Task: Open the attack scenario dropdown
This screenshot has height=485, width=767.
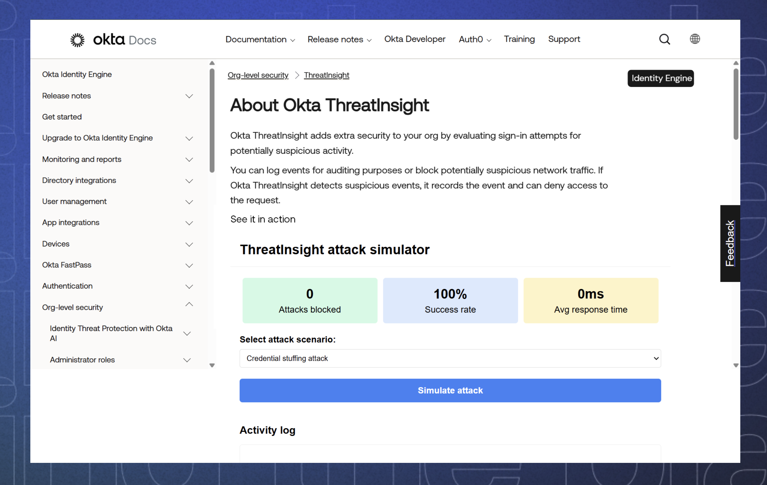Action: 450,358
